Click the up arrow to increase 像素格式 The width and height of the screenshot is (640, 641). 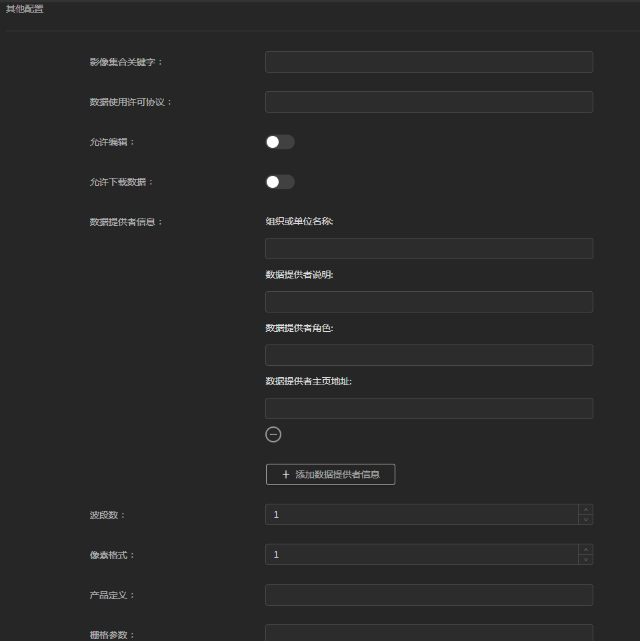click(x=585, y=550)
